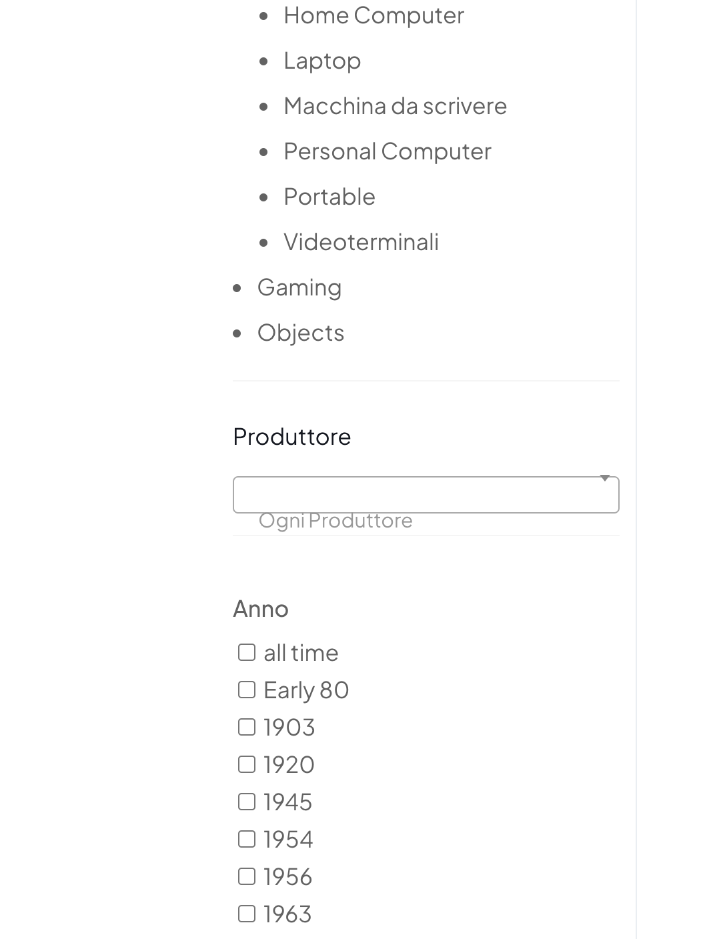Image resolution: width=703 pixels, height=939 pixels.
Task: Open the Gaming category
Action: tap(299, 287)
